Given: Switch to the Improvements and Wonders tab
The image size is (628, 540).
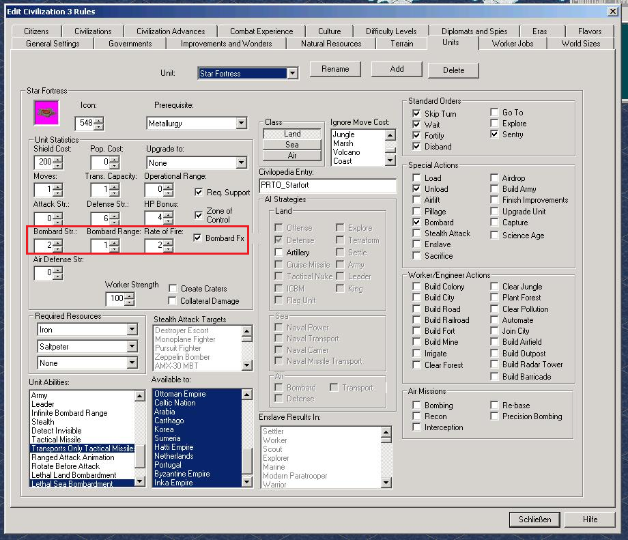Looking at the screenshot, I should tap(227, 44).
